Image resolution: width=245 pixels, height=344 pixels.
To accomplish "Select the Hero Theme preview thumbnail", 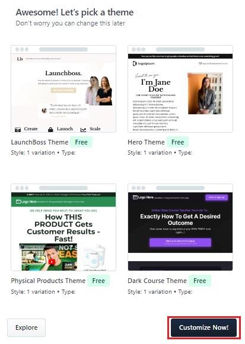I will (180, 89).
